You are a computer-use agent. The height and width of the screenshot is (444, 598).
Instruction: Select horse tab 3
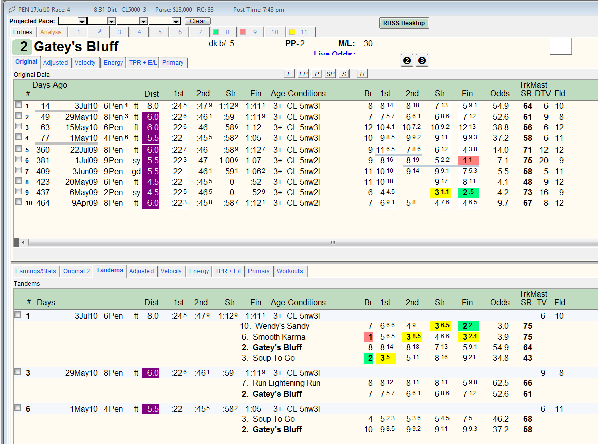(x=119, y=32)
